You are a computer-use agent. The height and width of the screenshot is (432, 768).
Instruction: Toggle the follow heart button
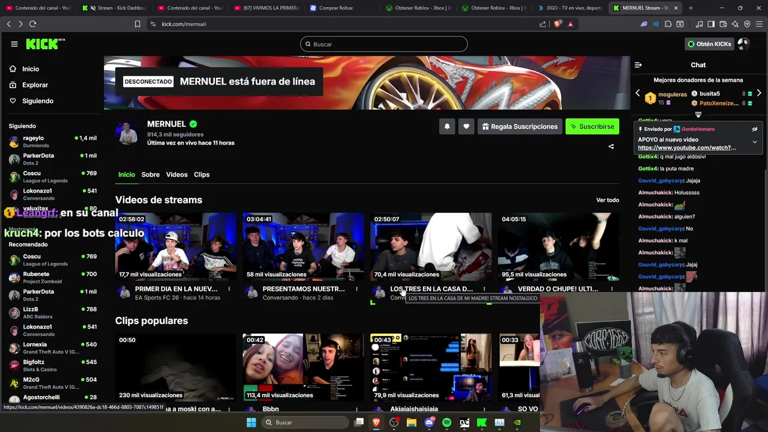coord(466,127)
